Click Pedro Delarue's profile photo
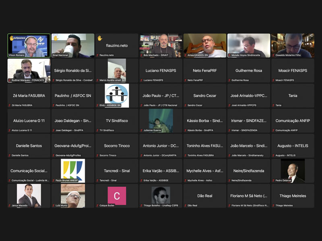Viewport: 322px width, 241px height. tap(293, 170)
